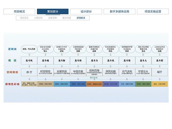172x129 pixels.
Task: Pick the deep blue block under 中国方案
Action: coord(78,84)
